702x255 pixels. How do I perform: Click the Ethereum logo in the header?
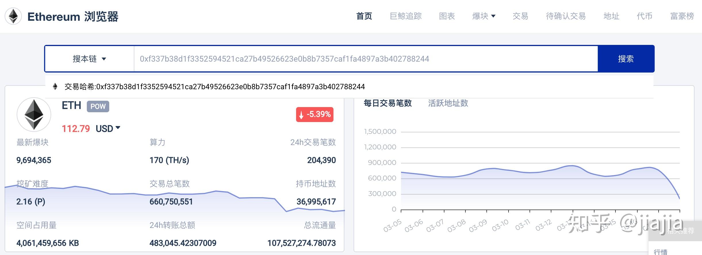click(13, 16)
